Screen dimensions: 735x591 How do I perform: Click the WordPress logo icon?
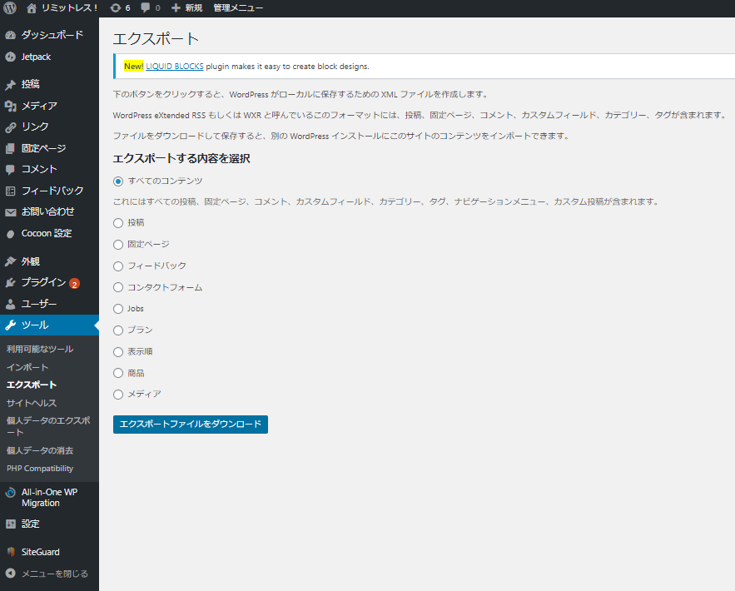(x=10, y=8)
